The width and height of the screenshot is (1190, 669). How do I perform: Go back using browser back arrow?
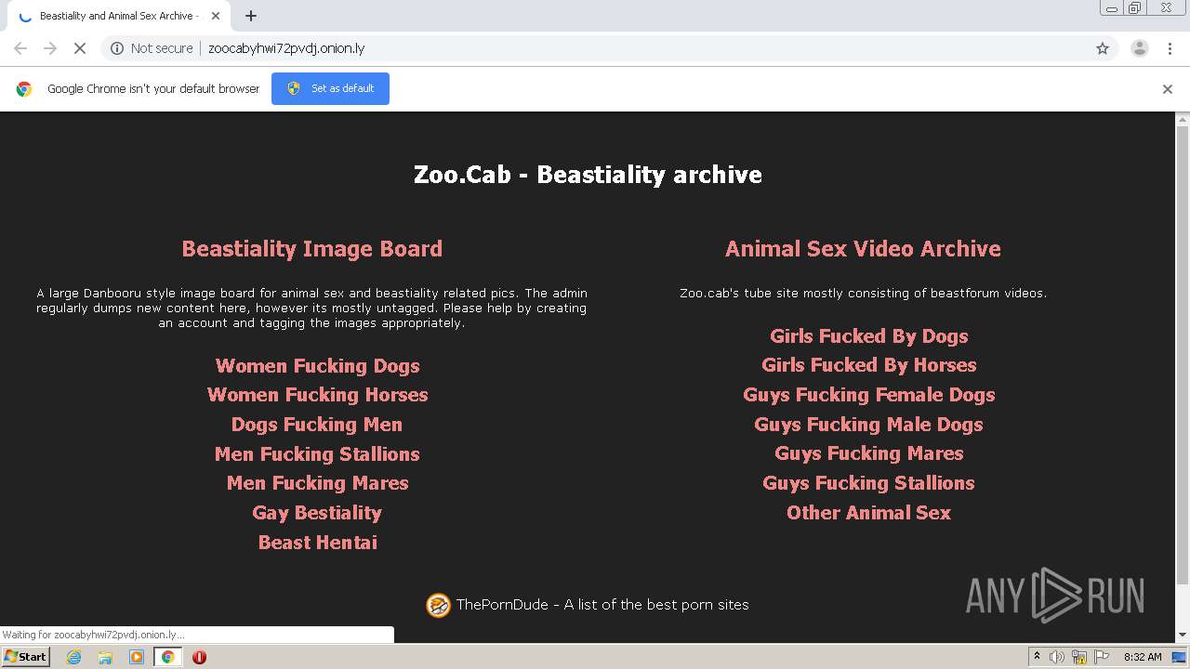pyautogui.click(x=20, y=48)
